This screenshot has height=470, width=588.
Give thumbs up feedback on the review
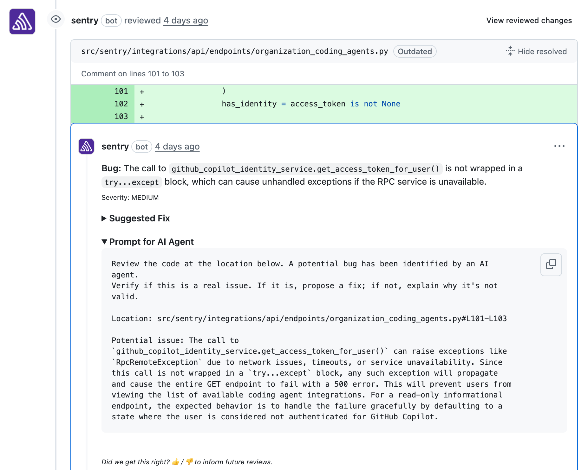175,462
